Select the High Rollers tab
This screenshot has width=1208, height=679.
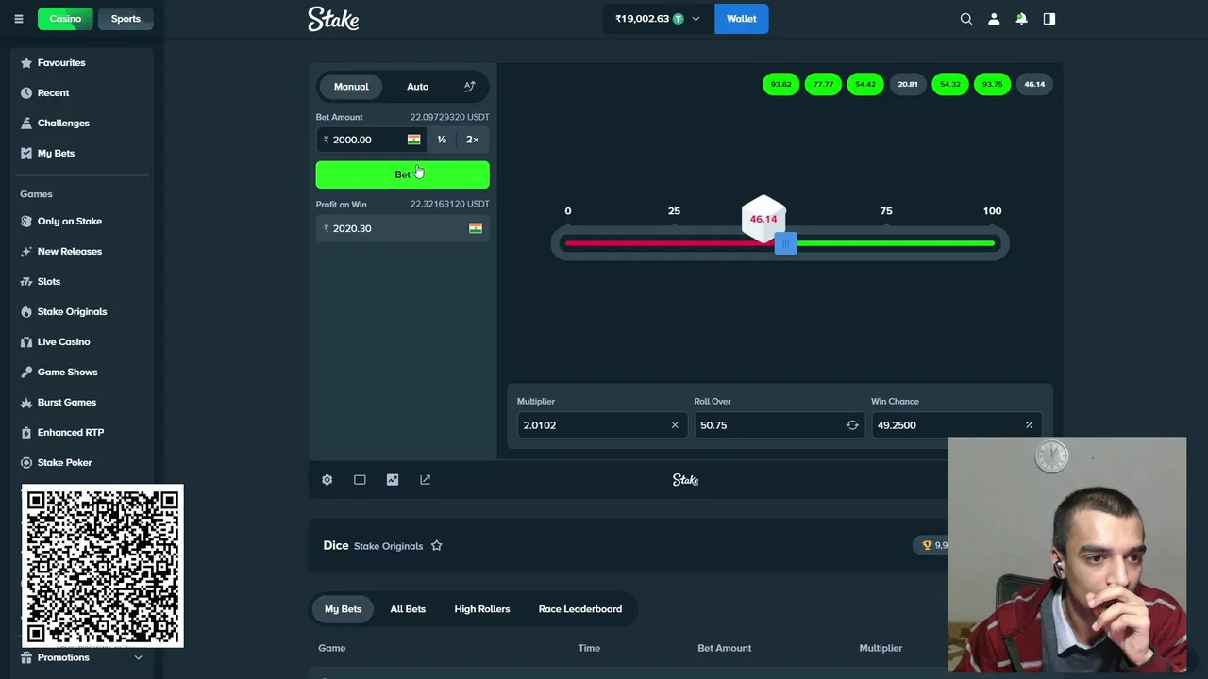(x=482, y=609)
